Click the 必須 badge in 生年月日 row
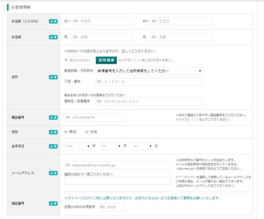 tap(53, 147)
